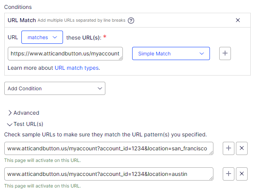Viewport: 255px width, 191px height.
Task: Open the "matches" operator dropdown
Action: 42,38
